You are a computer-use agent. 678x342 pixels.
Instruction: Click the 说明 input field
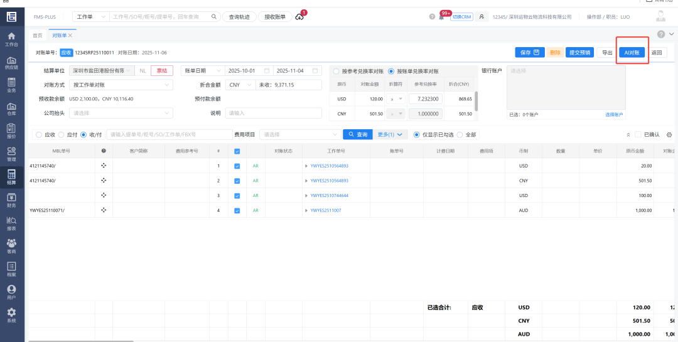pyautogui.click(x=273, y=113)
